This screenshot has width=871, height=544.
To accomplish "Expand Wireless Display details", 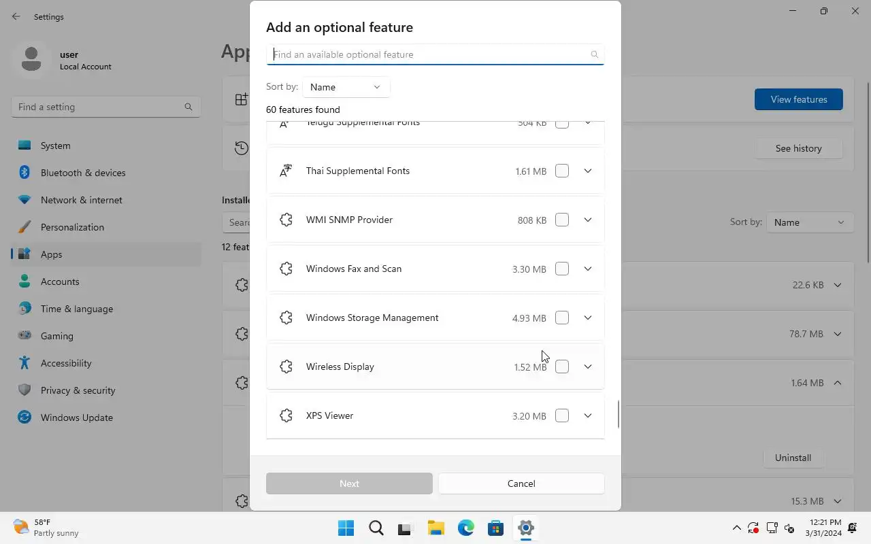I will pos(588,367).
